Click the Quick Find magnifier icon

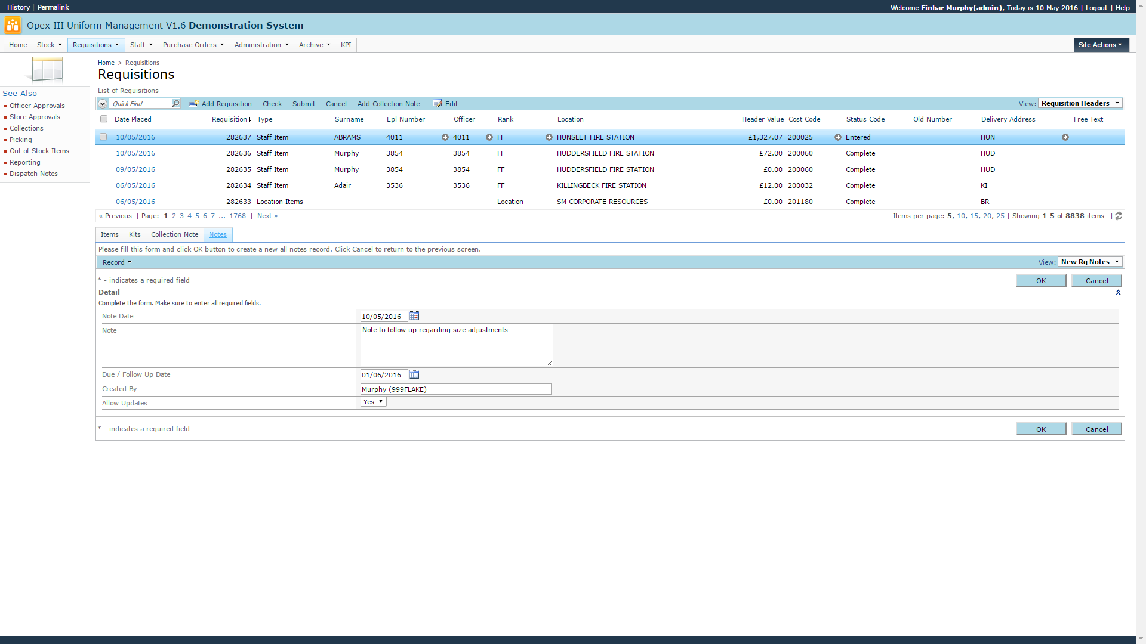tap(175, 103)
